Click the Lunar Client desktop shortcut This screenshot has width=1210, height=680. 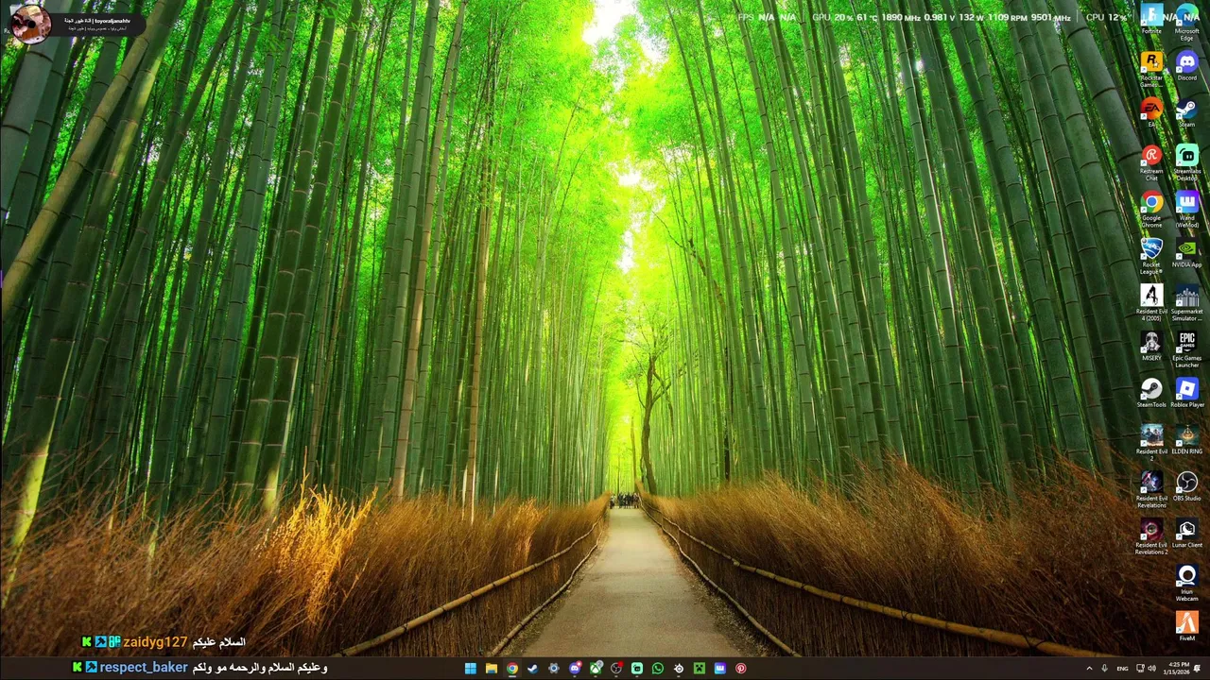[x=1186, y=533]
